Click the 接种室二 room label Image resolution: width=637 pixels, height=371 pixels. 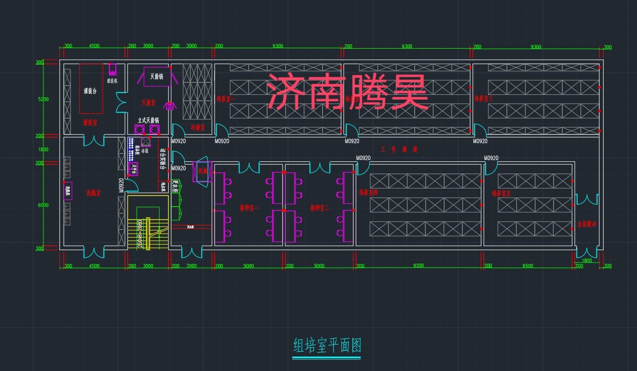coord(320,208)
